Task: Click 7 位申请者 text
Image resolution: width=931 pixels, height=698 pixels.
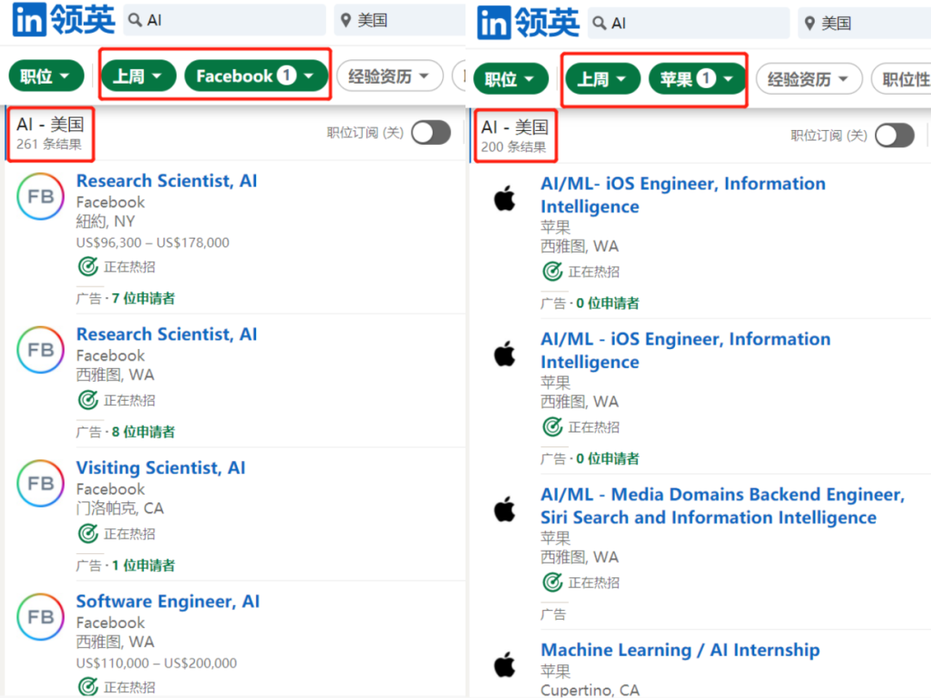Action: point(143,298)
